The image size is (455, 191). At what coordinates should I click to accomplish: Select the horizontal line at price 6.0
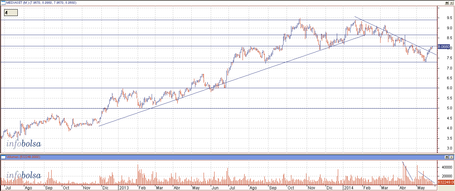[x=273, y=88]
